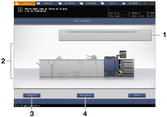The image size is (167, 117).
Task: Switch to the ESCANEAR tab
Action: click(131, 3)
